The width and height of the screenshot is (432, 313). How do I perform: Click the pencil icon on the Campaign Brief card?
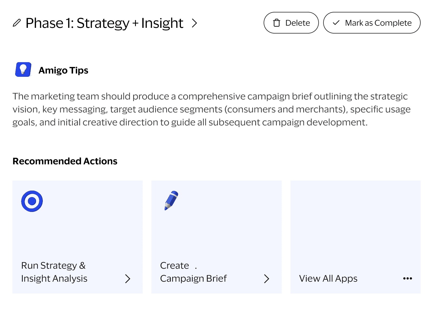(x=171, y=201)
